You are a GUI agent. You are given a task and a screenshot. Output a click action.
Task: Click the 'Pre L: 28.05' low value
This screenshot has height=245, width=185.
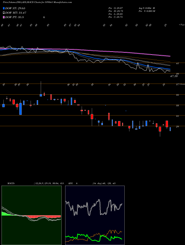pos(115,14)
